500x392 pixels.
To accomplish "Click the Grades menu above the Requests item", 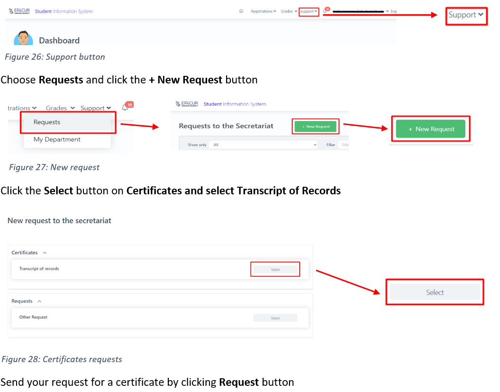I will point(60,108).
